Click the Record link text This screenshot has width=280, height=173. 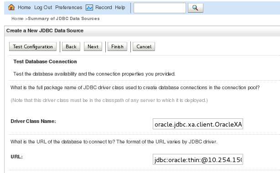(x=104, y=7)
